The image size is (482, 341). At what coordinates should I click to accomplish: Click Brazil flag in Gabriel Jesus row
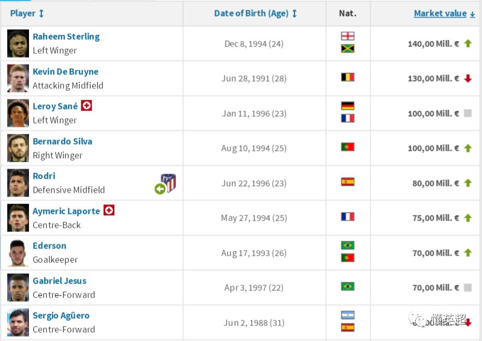[x=348, y=286]
